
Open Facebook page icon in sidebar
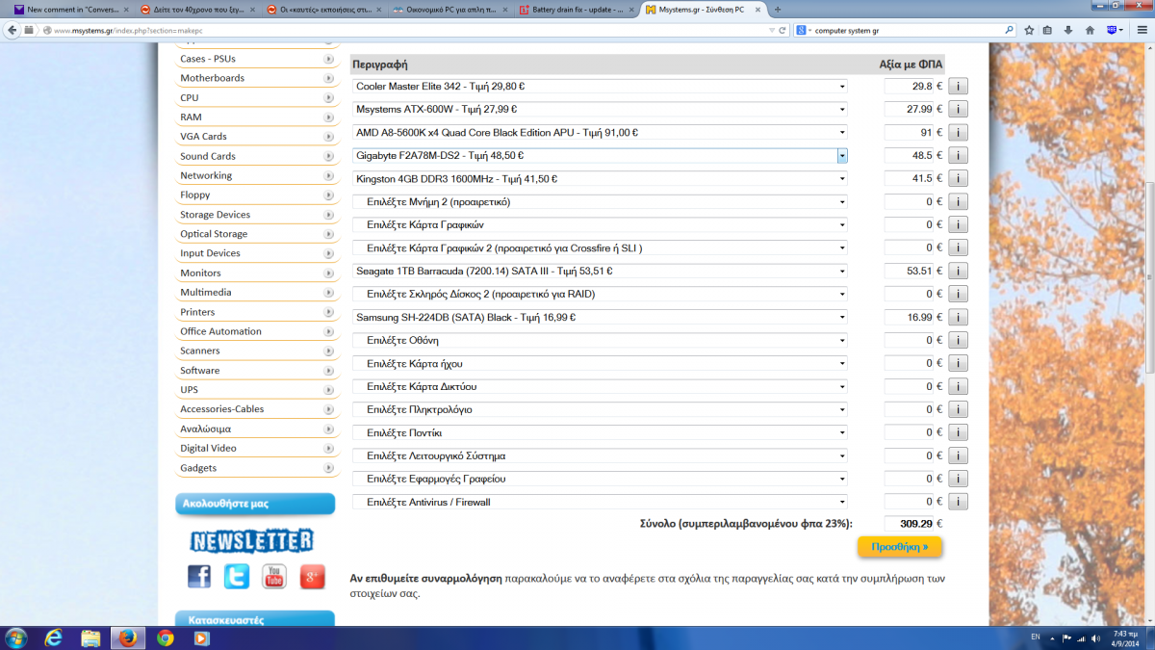[199, 577]
